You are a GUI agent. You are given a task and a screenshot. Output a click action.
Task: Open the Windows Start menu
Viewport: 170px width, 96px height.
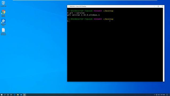(2, 95)
